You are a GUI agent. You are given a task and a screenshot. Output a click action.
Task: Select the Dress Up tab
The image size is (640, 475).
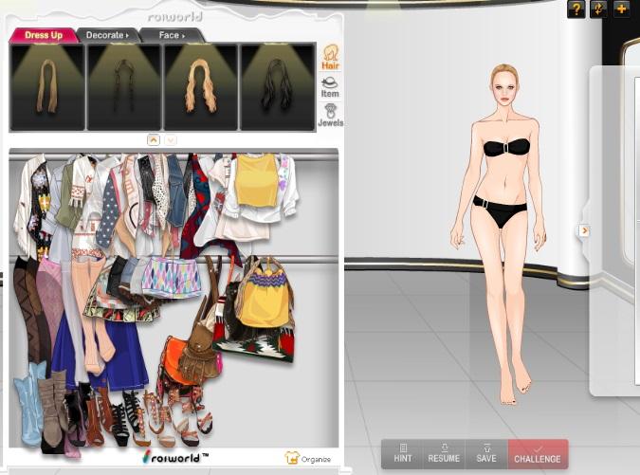[44, 35]
